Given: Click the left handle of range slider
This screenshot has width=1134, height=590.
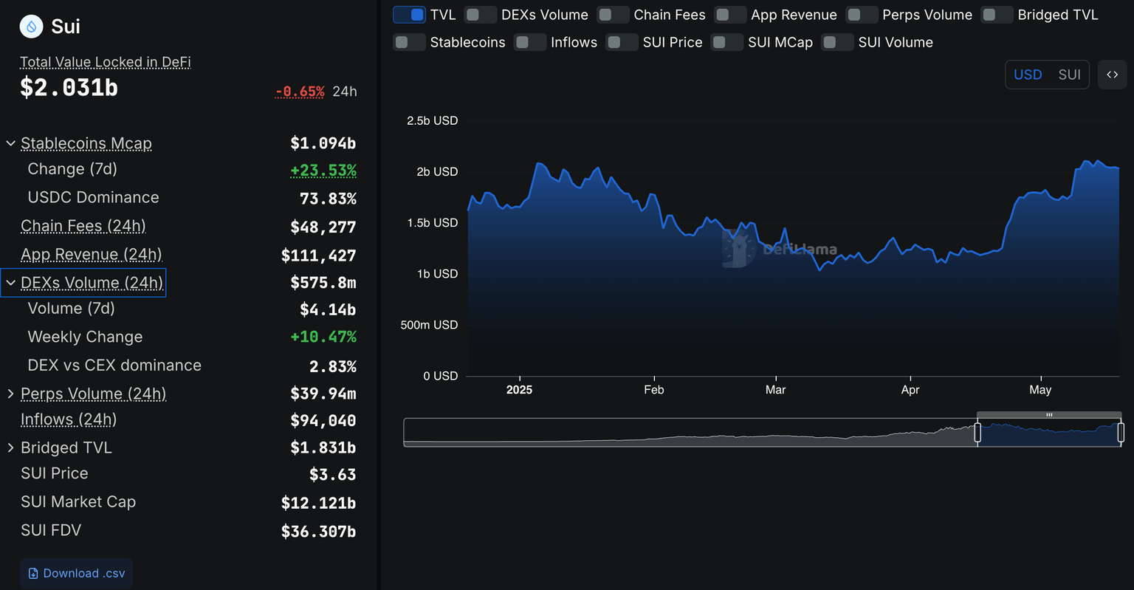Looking at the screenshot, I should point(977,433).
